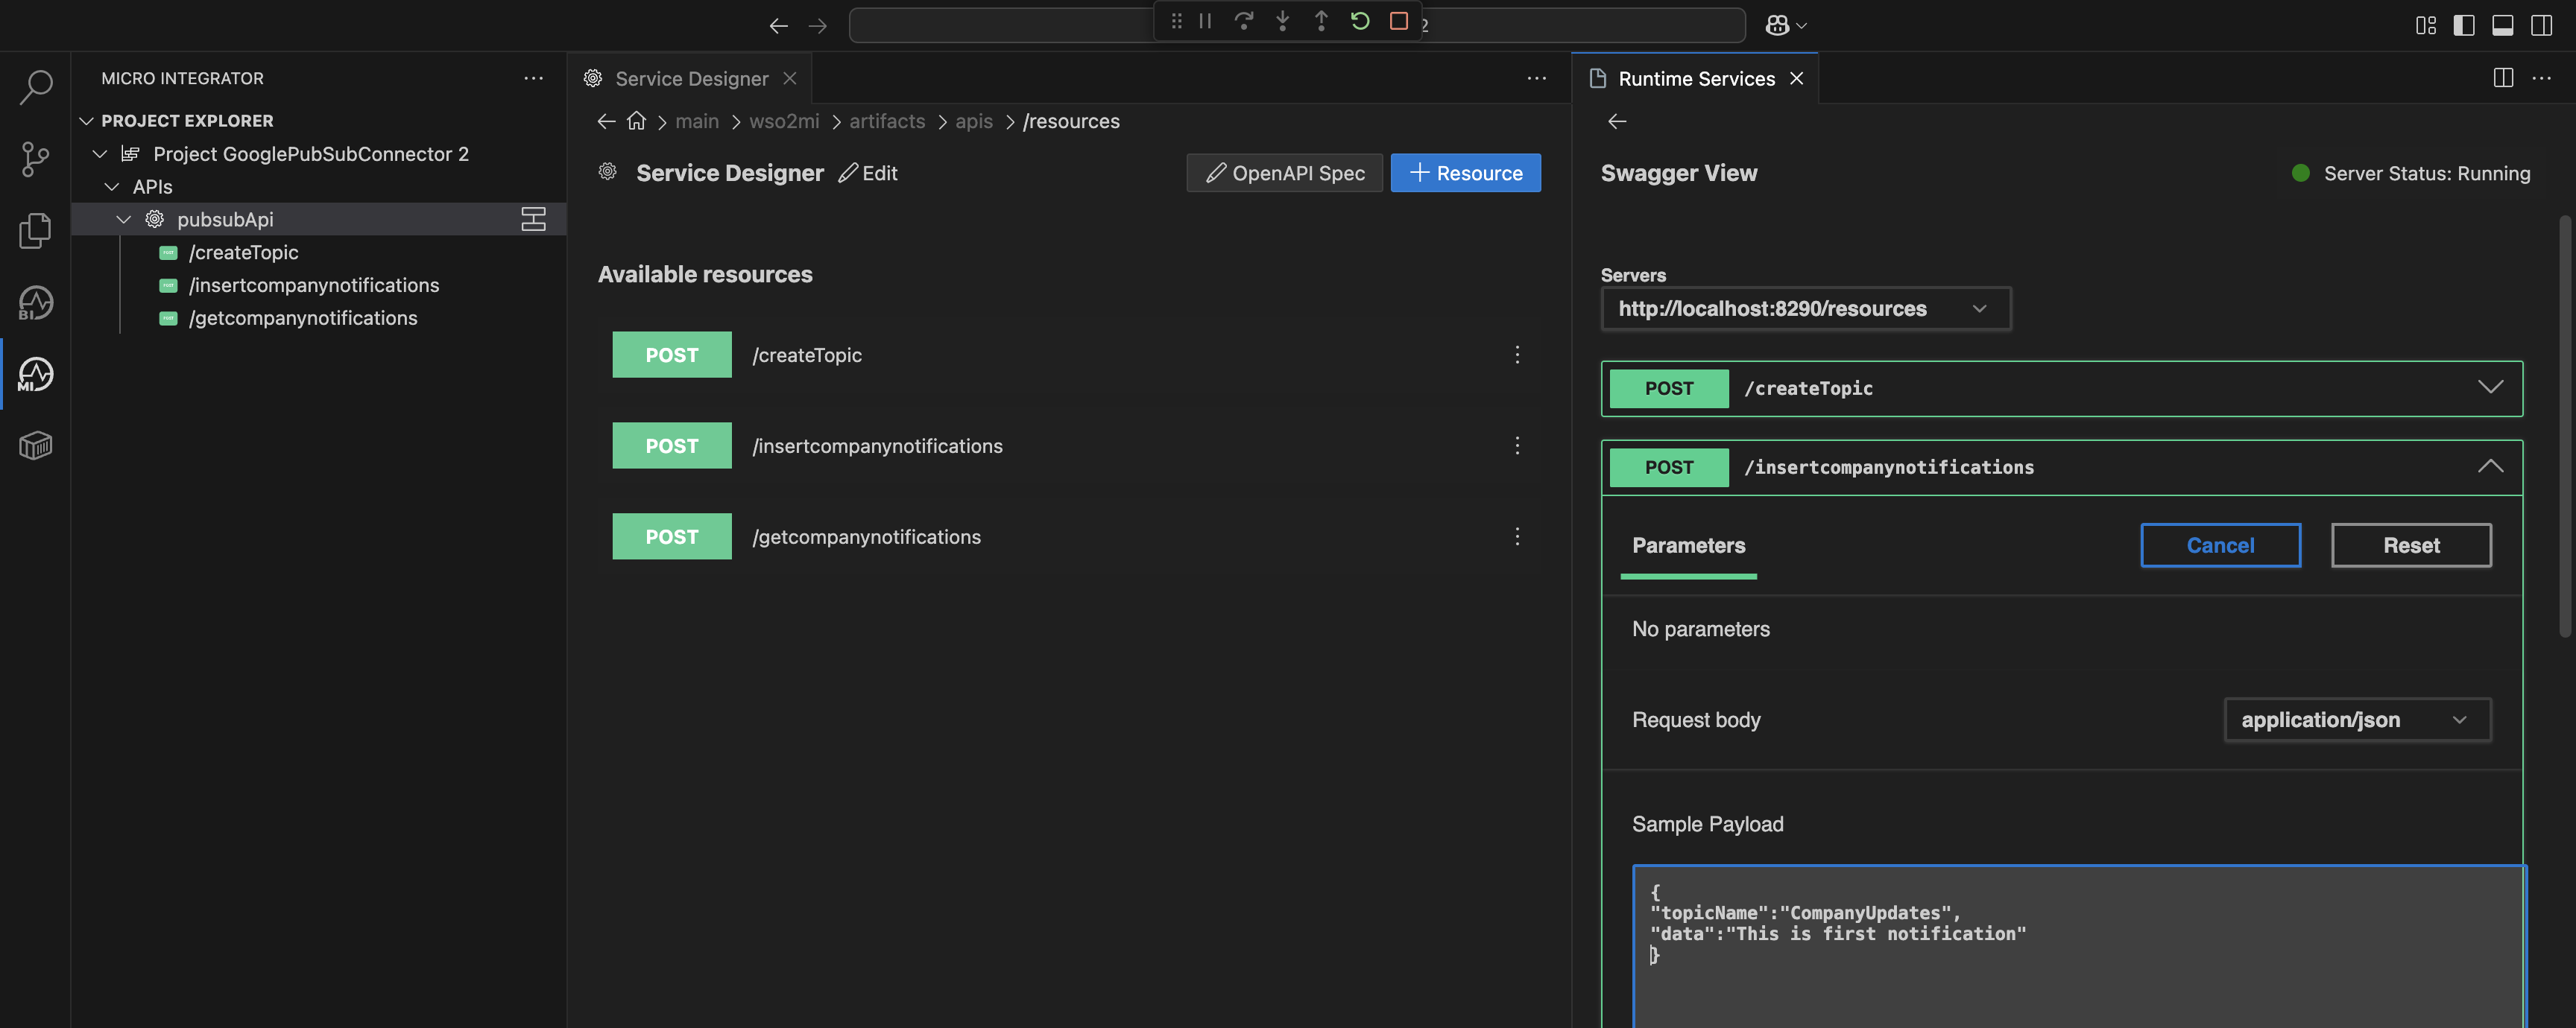Open the Micro Integrator MI view
This screenshot has height=1028, width=2576.
pos(36,375)
